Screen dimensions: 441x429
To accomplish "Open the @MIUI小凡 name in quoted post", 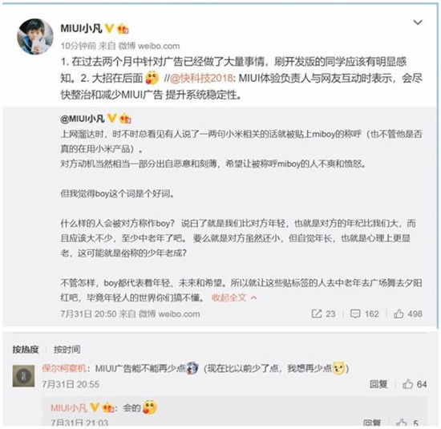I will click(x=83, y=119).
